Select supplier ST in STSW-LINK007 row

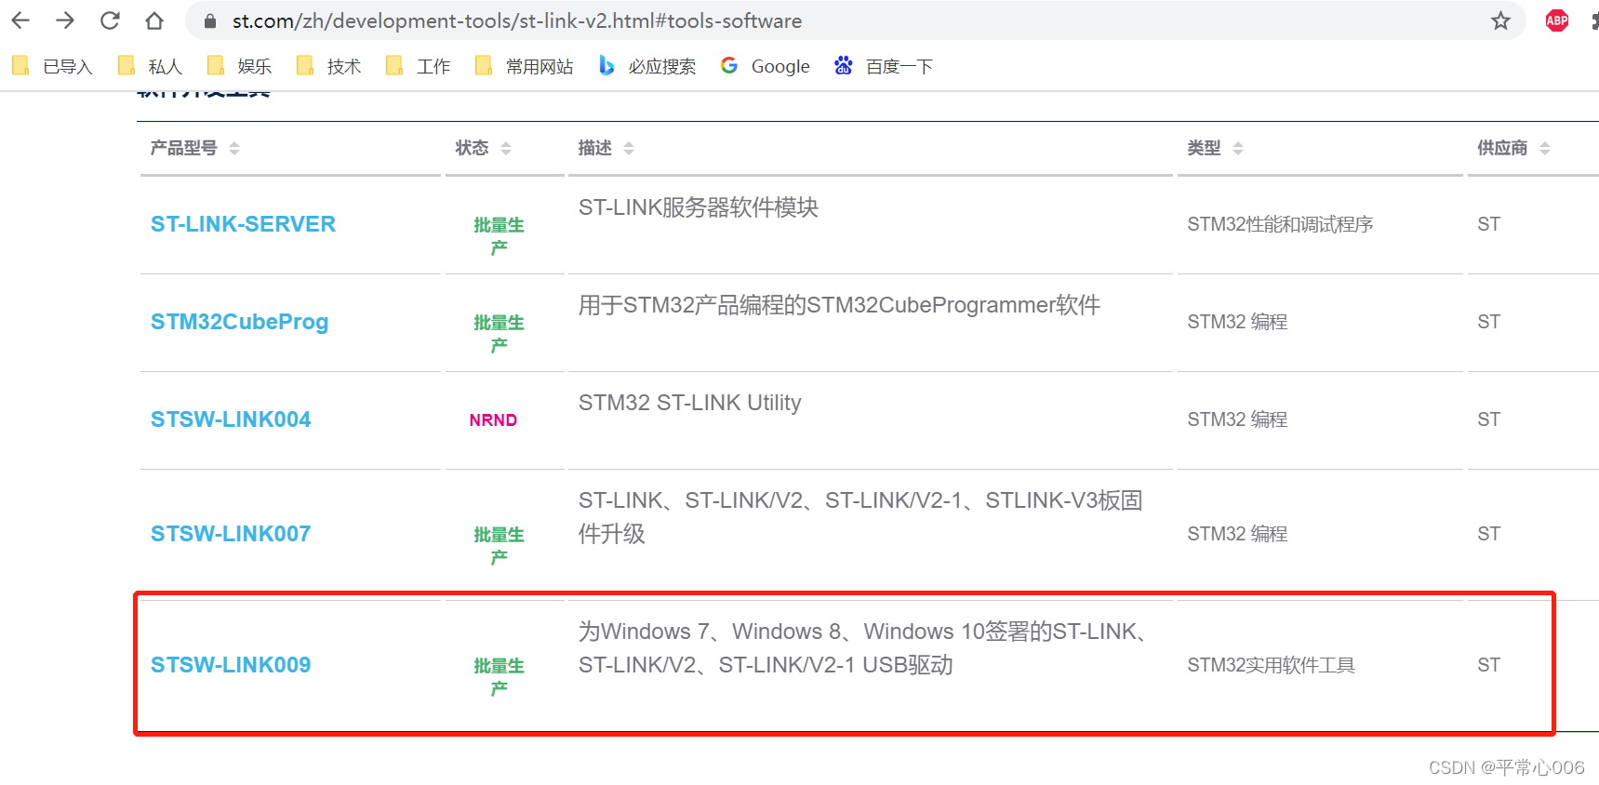point(1488,534)
